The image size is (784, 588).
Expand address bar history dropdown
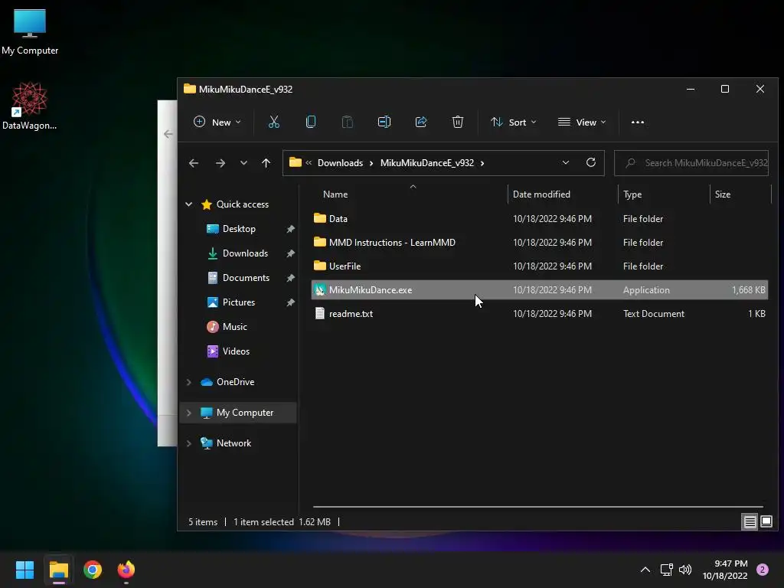tap(566, 162)
